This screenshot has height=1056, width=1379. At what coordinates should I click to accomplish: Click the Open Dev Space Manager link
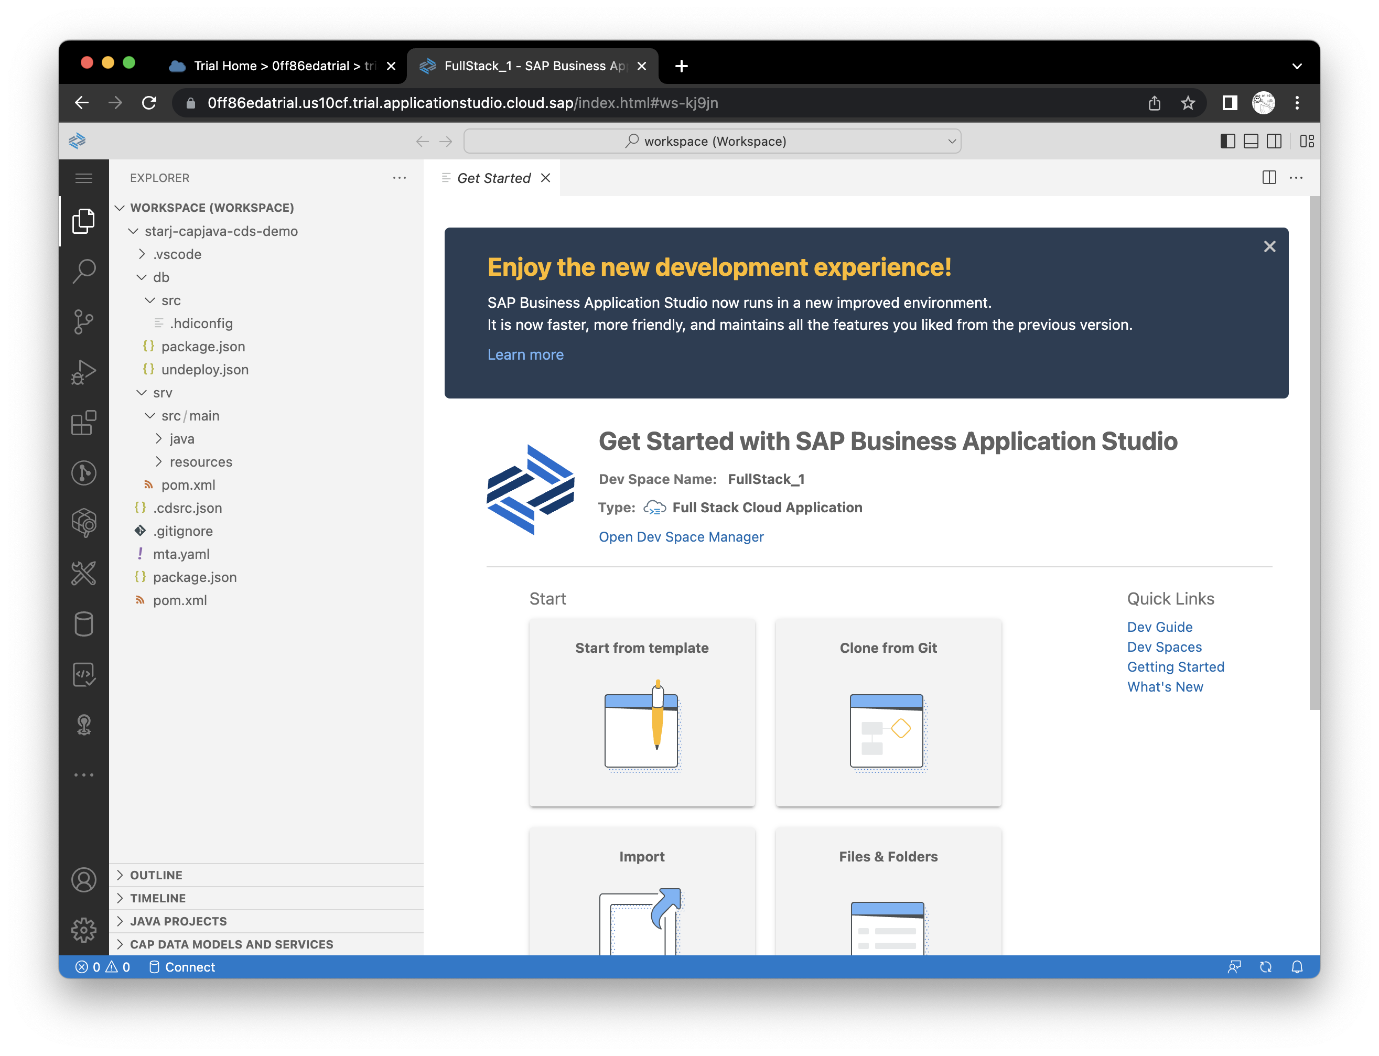coord(681,537)
